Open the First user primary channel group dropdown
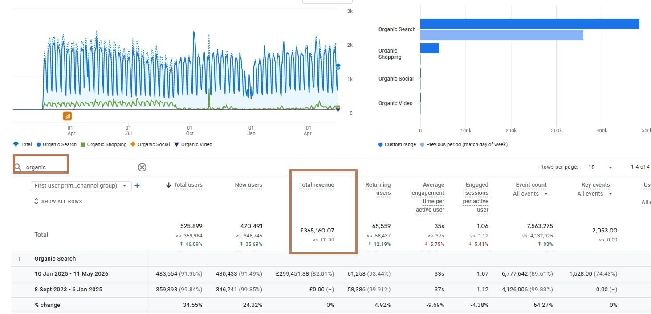Image resolution: width=651 pixels, height=314 pixels. (x=81, y=186)
